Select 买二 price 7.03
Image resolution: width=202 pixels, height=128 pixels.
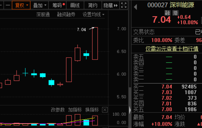pyautogui.click(x=167, y=92)
